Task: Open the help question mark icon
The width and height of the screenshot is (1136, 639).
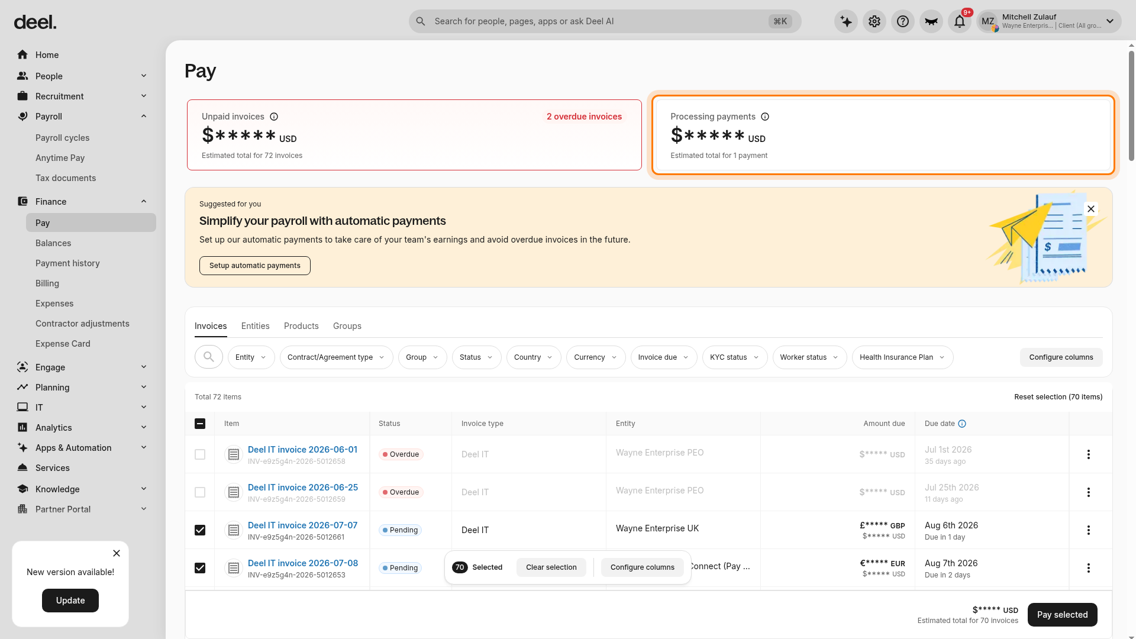Action: 903,21
